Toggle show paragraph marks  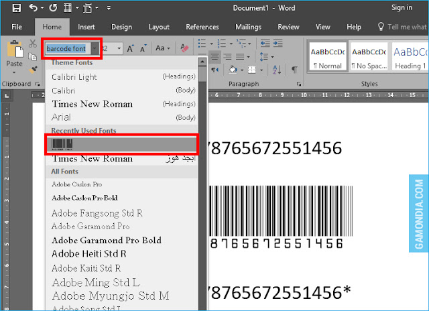(294, 70)
